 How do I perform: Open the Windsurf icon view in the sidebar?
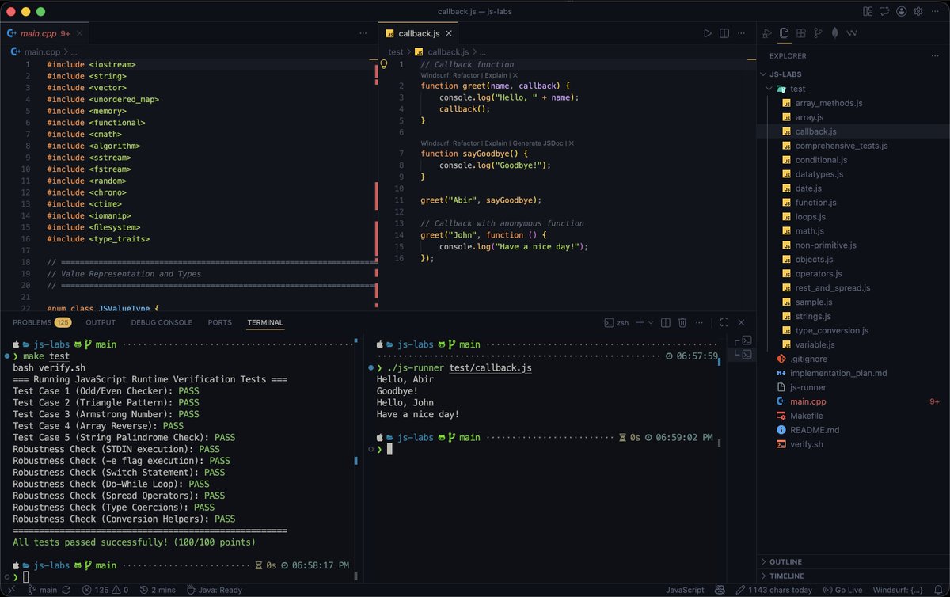pyautogui.click(x=852, y=33)
